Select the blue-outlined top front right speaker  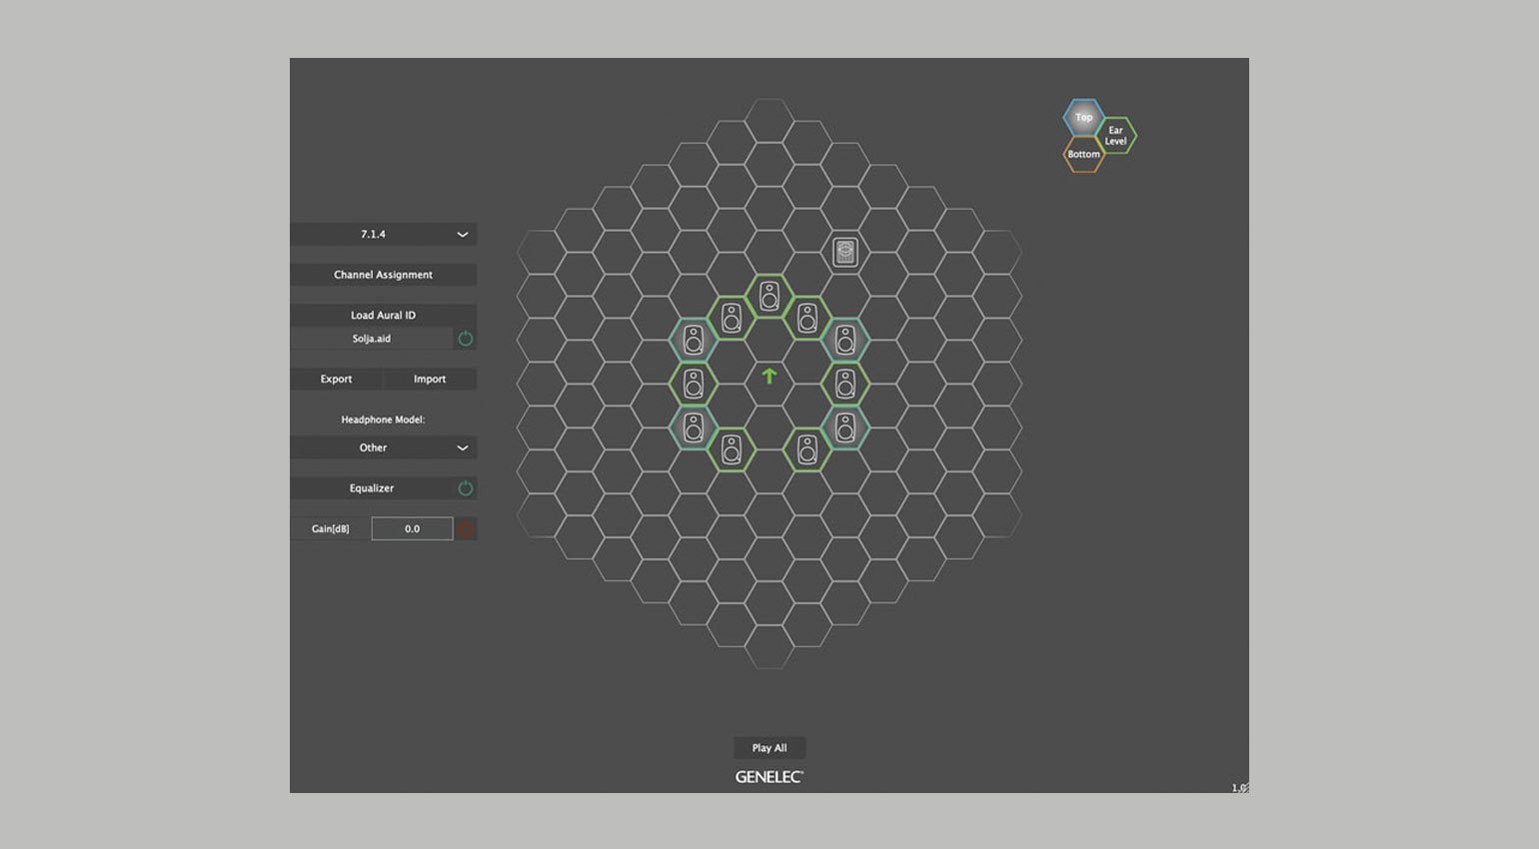point(845,340)
